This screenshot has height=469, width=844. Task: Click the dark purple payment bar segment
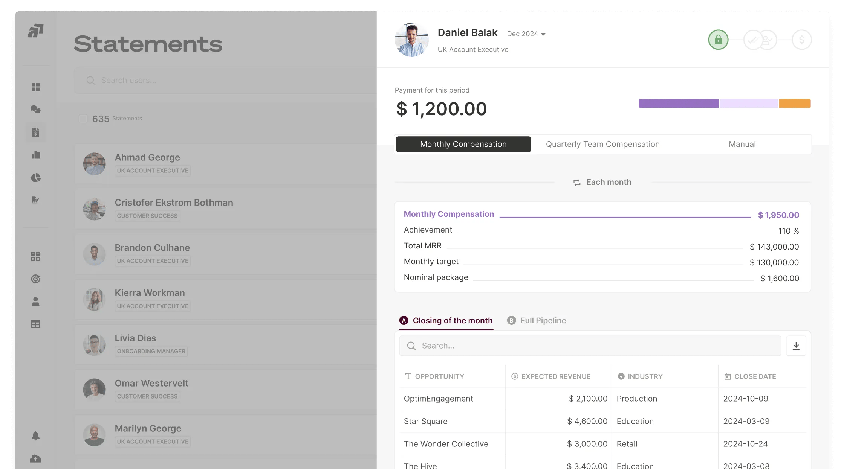pos(679,104)
